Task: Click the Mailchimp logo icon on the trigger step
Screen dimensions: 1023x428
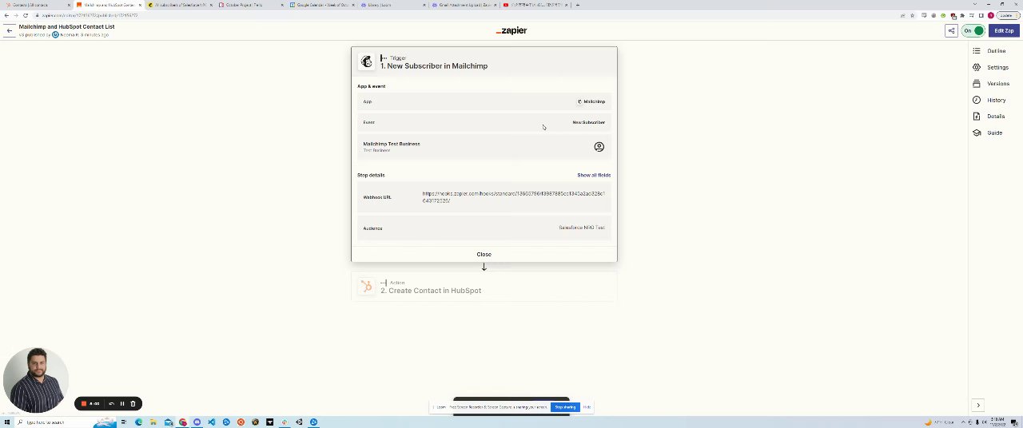Action: [x=366, y=61]
